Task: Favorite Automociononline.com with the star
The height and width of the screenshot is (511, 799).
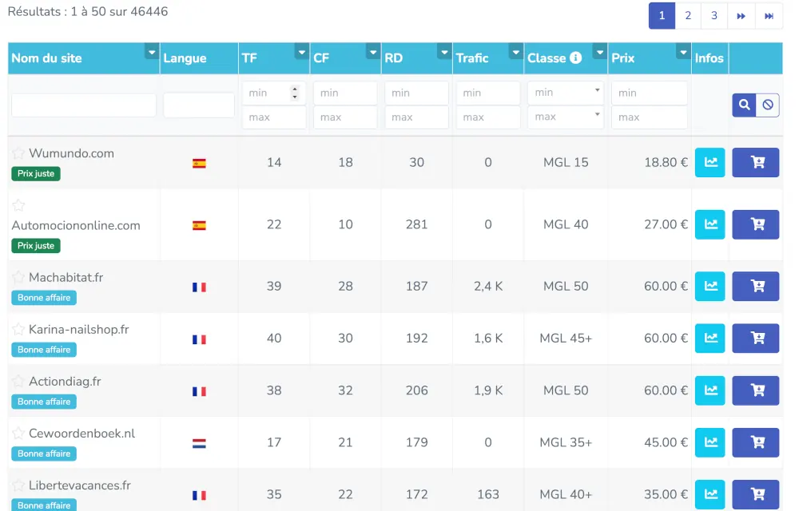Action: pos(18,205)
